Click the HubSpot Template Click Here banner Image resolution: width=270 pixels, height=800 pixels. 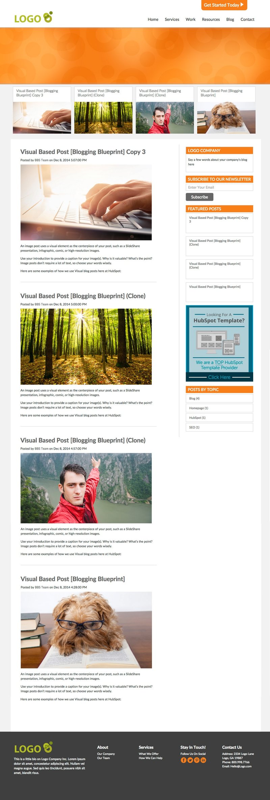(x=219, y=343)
